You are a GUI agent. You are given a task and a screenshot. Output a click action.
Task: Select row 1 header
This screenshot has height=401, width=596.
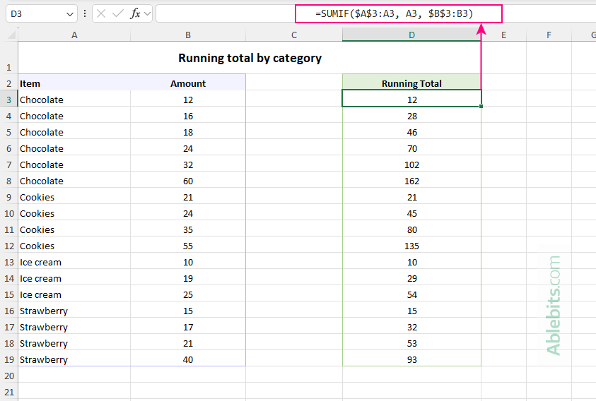(8, 57)
